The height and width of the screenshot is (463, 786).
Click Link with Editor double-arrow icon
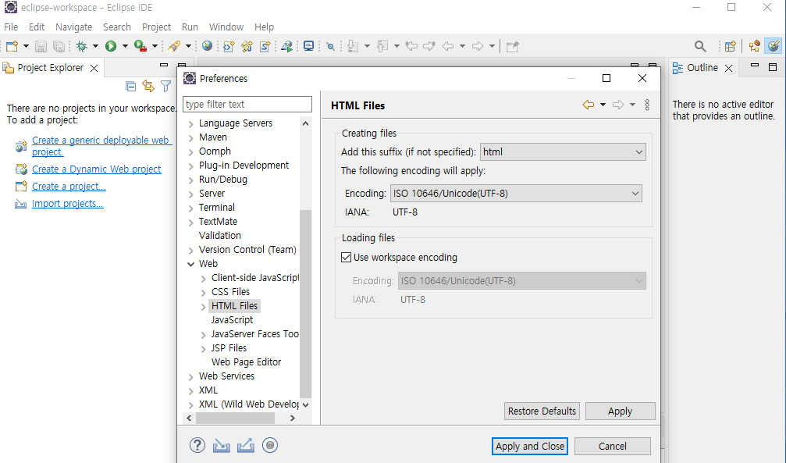(148, 87)
